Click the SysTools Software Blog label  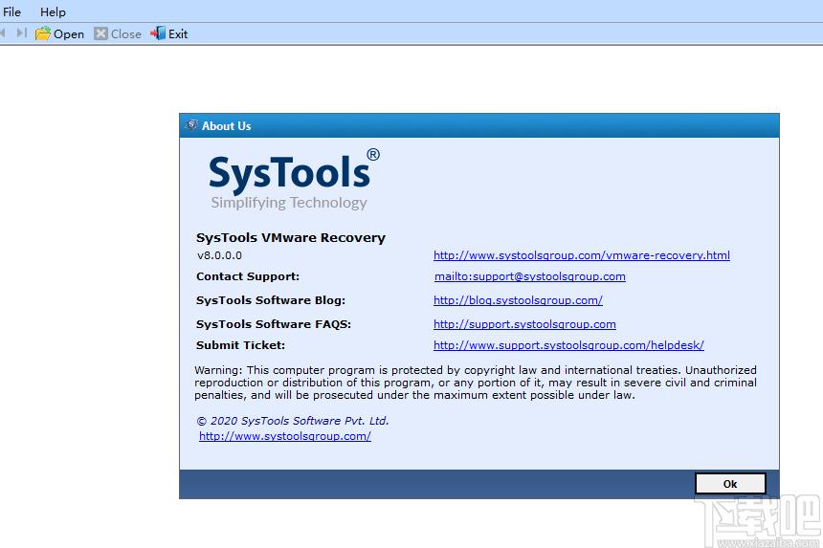pyautogui.click(x=271, y=300)
